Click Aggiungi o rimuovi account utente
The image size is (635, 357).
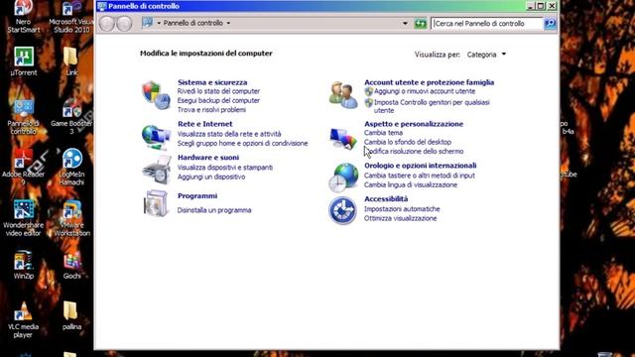coord(425,91)
